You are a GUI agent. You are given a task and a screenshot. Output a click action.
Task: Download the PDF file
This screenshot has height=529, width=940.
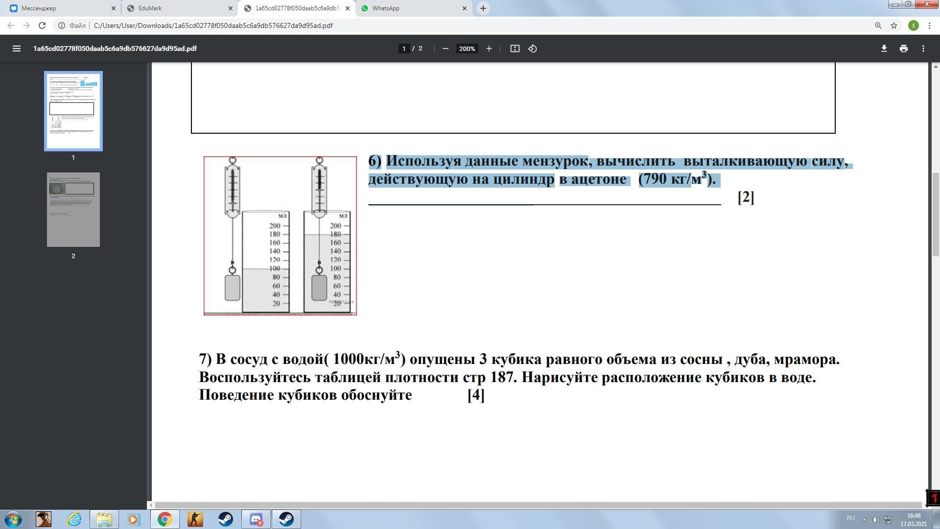[x=884, y=48]
